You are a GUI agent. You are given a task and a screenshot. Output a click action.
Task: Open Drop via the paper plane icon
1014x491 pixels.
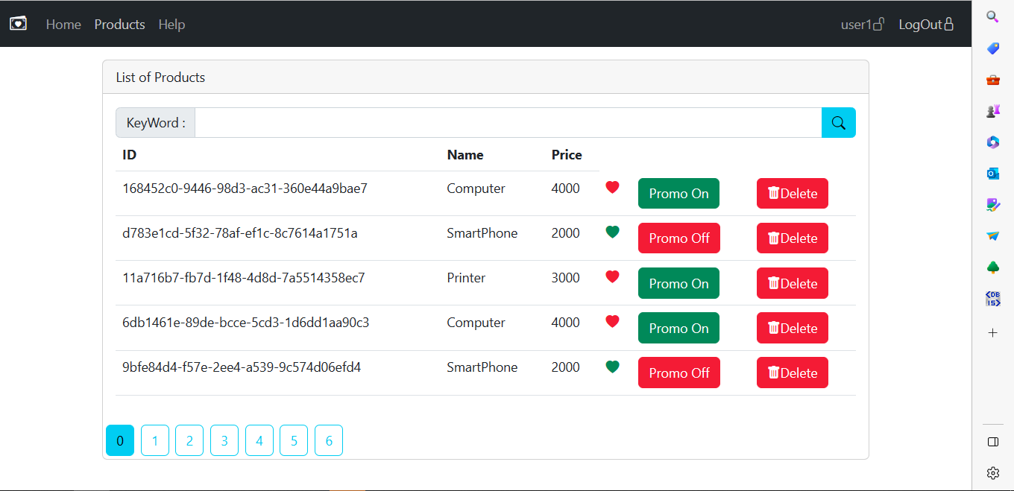tap(992, 235)
